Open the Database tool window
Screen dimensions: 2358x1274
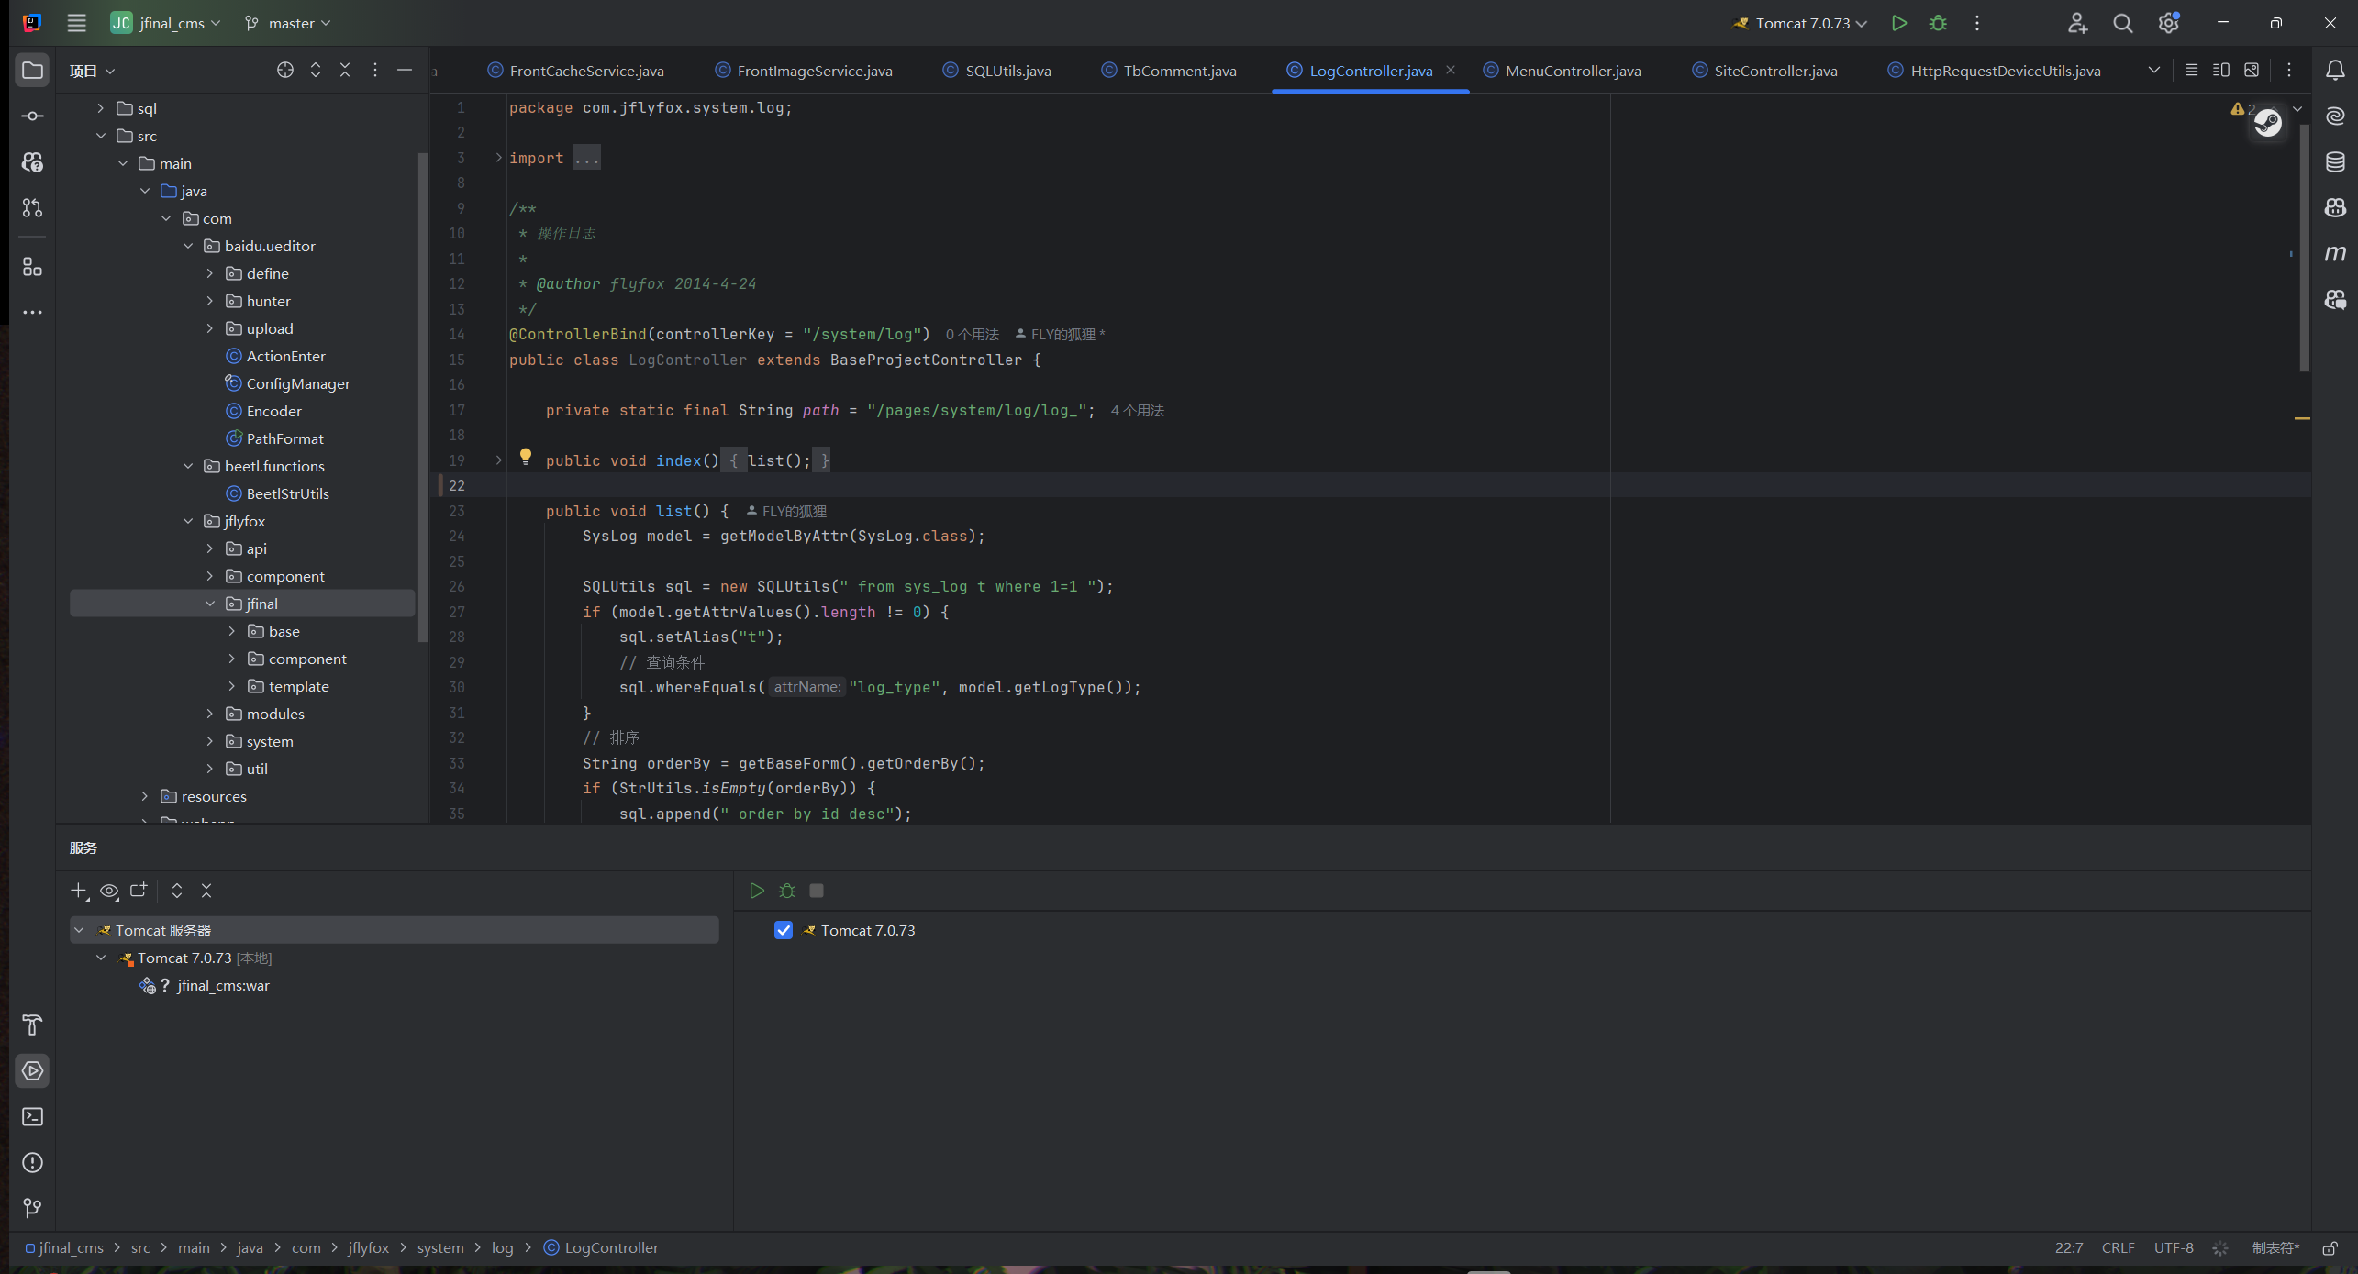[x=2335, y=162]
